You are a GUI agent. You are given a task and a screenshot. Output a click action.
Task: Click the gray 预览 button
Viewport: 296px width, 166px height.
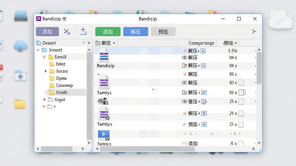(x=163, y=32)
